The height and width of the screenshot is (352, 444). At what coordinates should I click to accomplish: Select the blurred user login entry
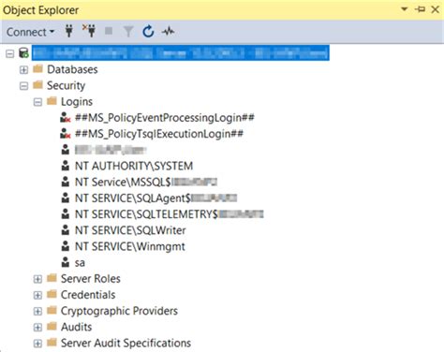pyautogui.click(x=111, y=150)
